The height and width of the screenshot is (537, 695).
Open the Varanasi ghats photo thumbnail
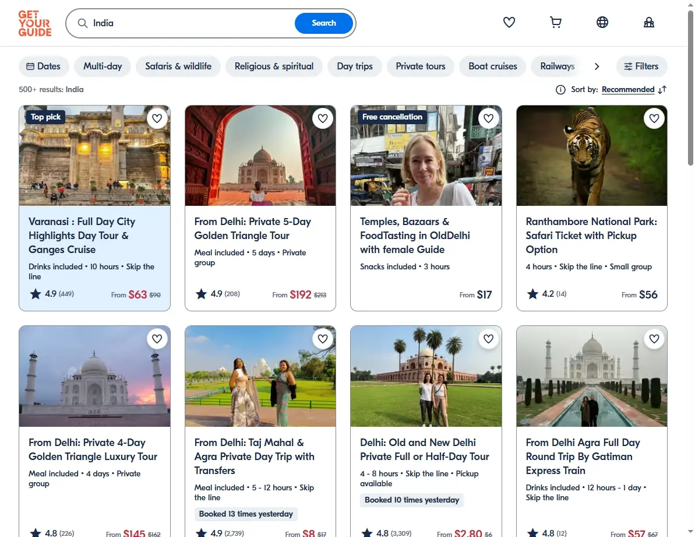click(x=94, y=156)
